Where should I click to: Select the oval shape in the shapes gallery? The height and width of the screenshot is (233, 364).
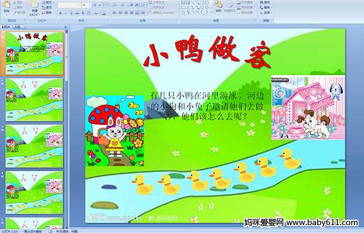(x=206, y=3)
